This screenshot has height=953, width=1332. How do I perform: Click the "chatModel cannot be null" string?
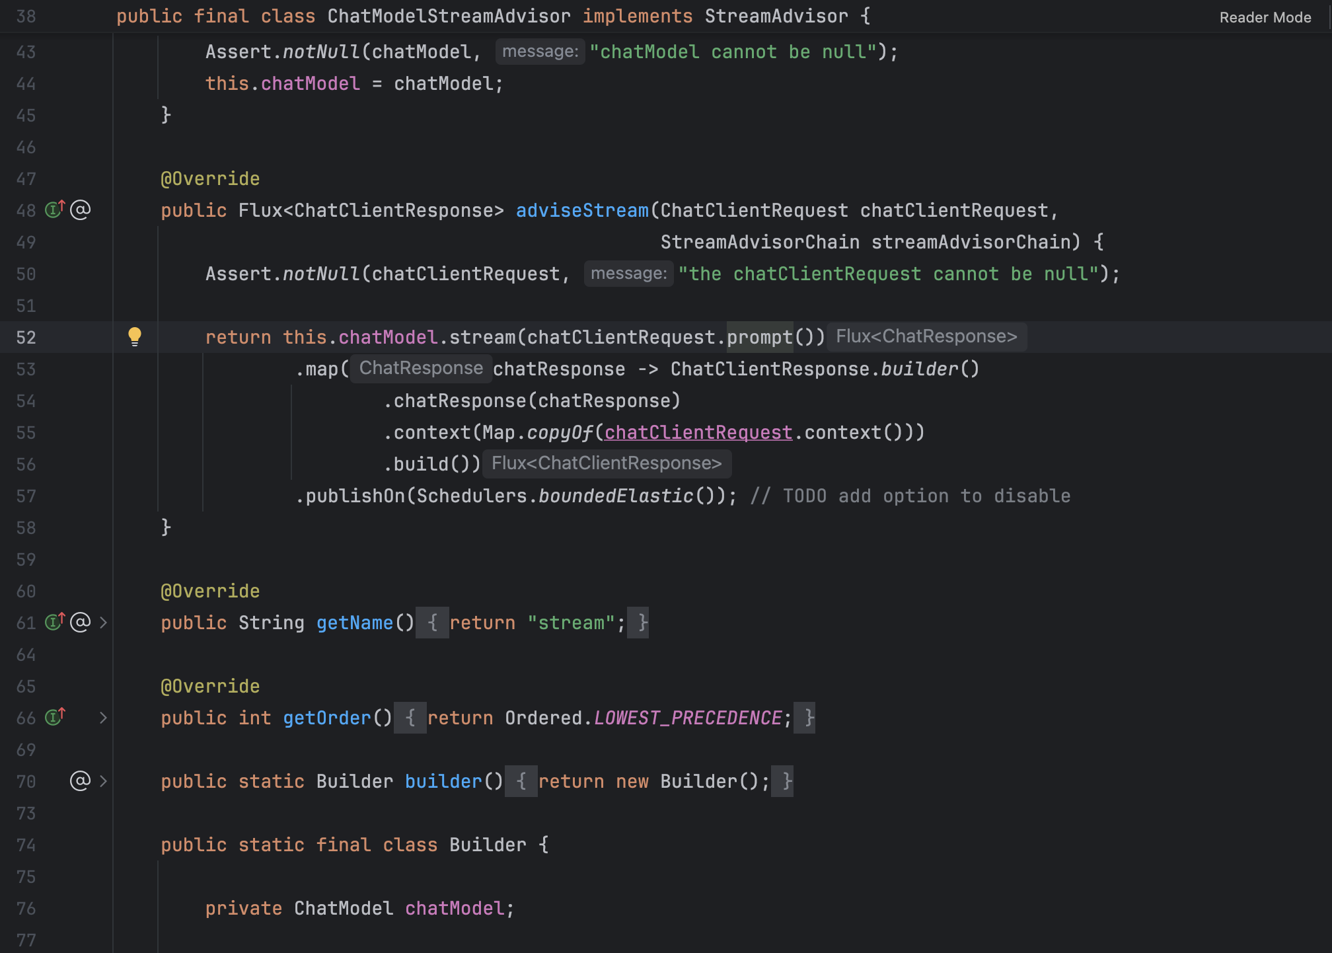[x=733, y=52]
